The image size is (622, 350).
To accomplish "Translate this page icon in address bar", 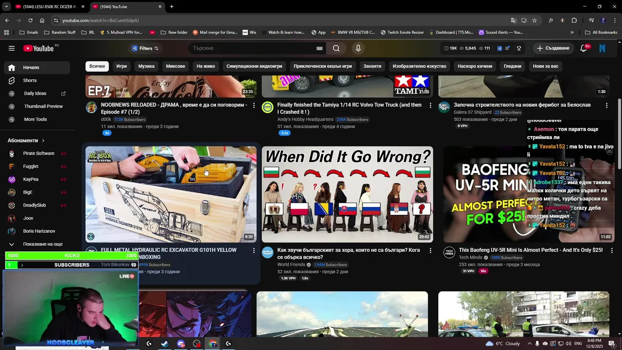I will pyautogui.click(x=514, y=20).
